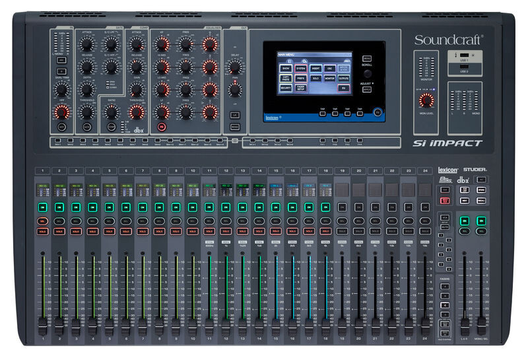Select the FX4 send button
The image size is (528, 358).
[360, 140]
